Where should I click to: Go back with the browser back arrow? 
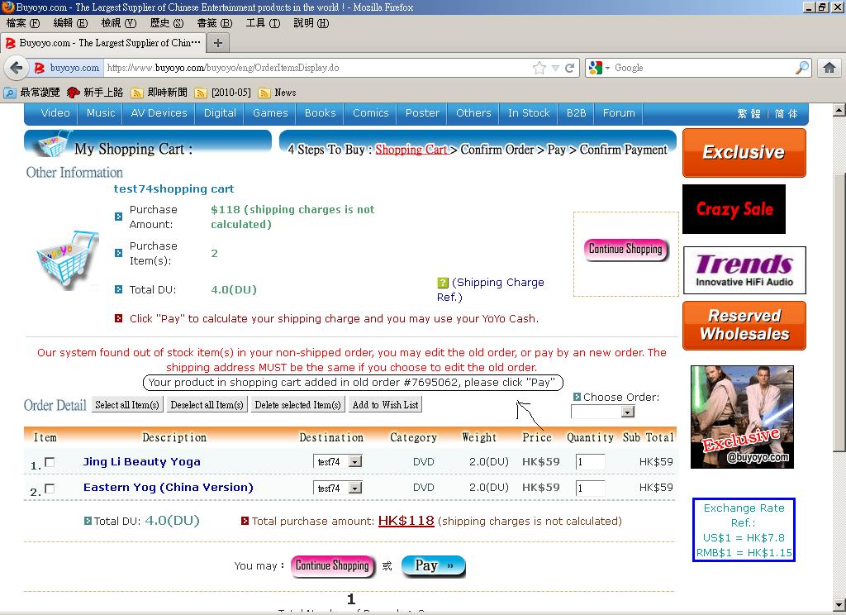tap(17, 68)
